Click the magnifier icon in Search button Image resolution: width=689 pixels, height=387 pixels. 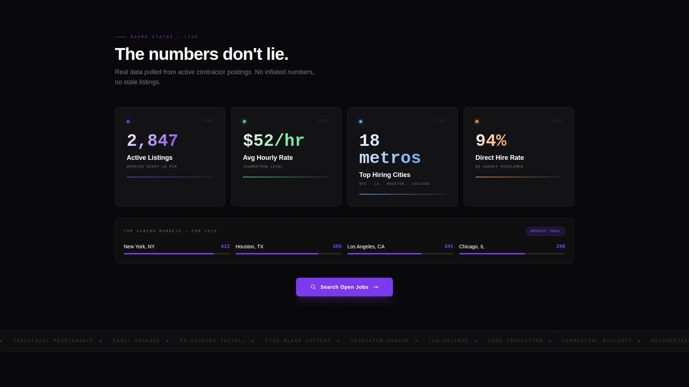[313, 287]
